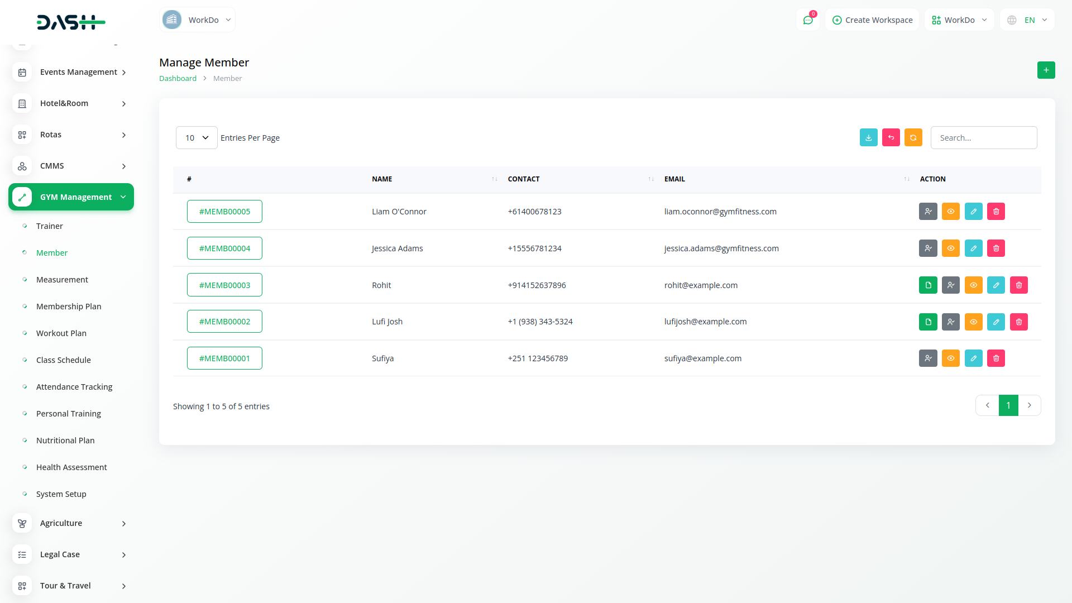
Task: Click the Search input field
Action: tap(983, 138)
